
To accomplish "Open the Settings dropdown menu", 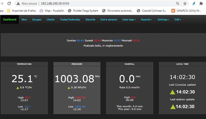I will click(163, 20).
